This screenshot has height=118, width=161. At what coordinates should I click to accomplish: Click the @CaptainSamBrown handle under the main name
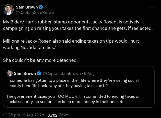[35, 12]
